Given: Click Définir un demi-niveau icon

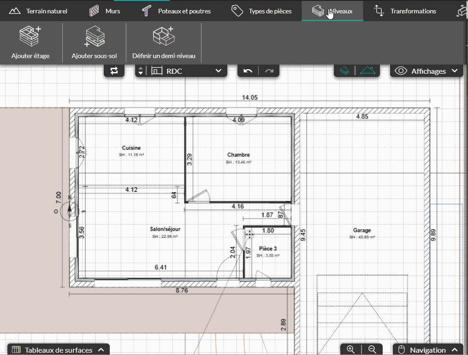Looking at the screenshot, I should [164, 37].
